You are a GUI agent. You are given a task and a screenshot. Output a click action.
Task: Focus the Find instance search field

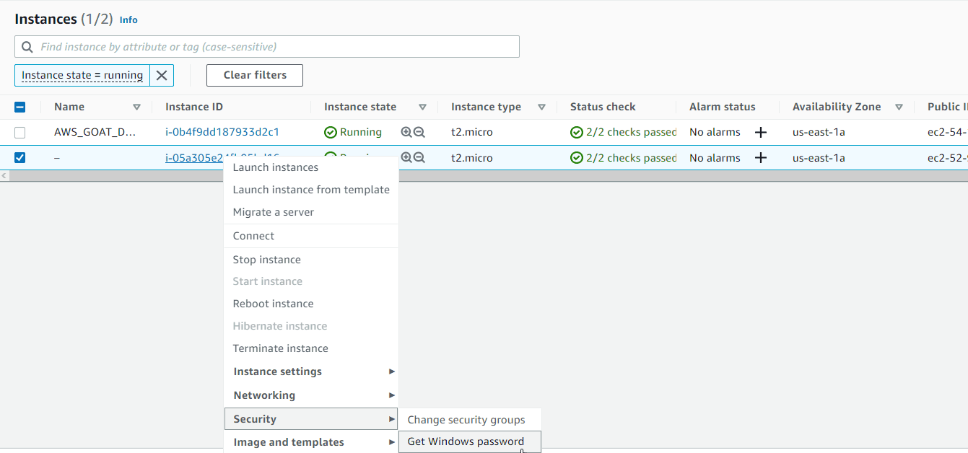(x=274, y=47)
